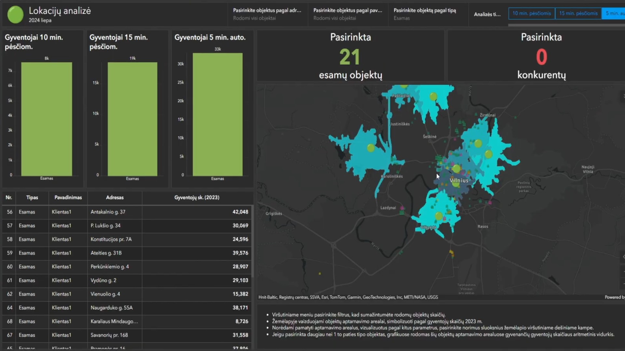Click the 33k bar in 5 min. auto chart
This screenshot has width=625, height=351.
tap(217, 114)
